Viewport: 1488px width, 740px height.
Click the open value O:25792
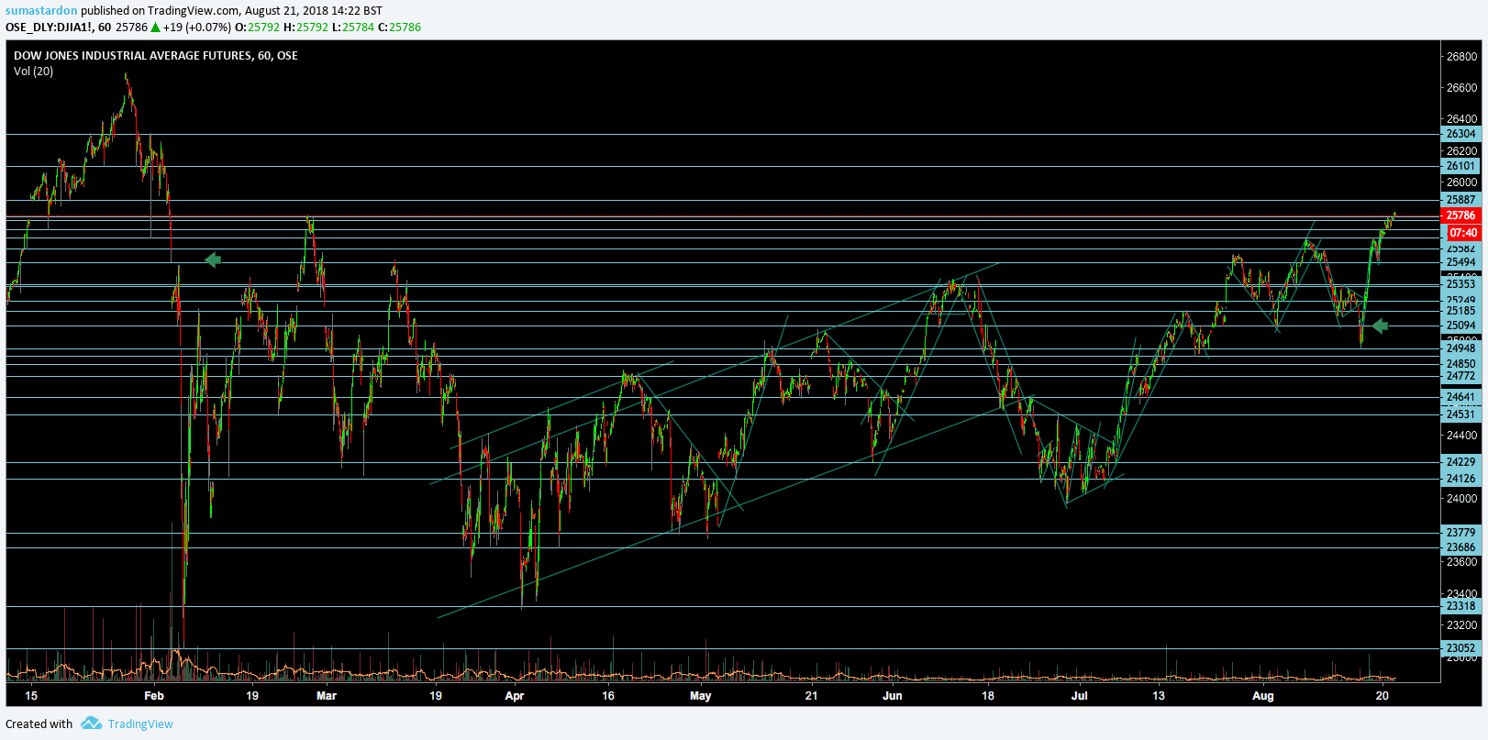(x=257, y=28)
